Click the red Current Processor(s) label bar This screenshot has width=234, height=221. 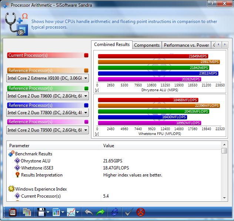[x=46, y=55]
